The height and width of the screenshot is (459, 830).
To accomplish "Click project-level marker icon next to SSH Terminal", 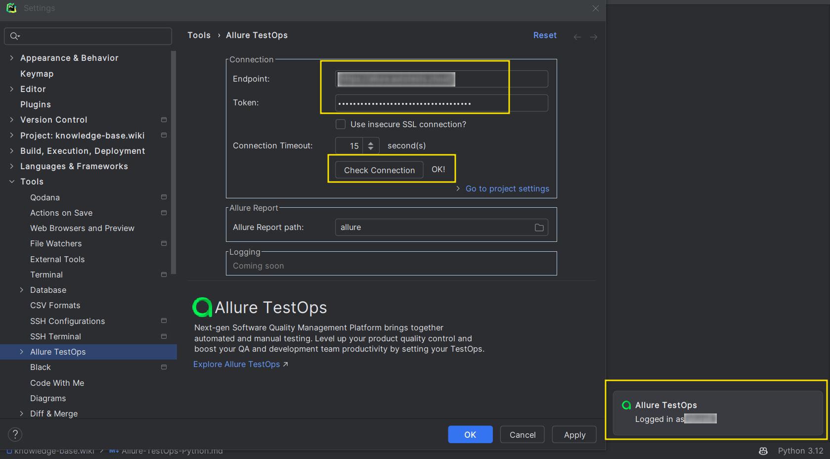I will pyautogui.click(x=164, y=336).
